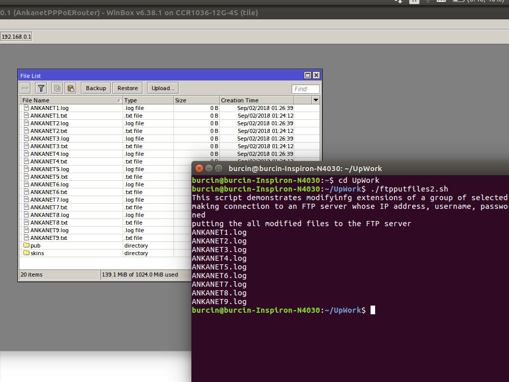
Task: Click the ANKANET9.txt file icon
Action: point(25,238)
